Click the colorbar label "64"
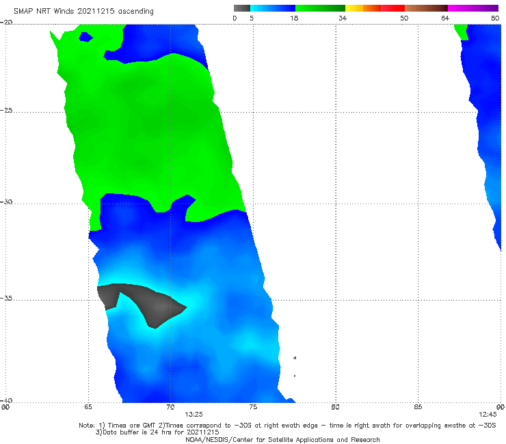Screen dimensions: 506x444 click(445, 18)
